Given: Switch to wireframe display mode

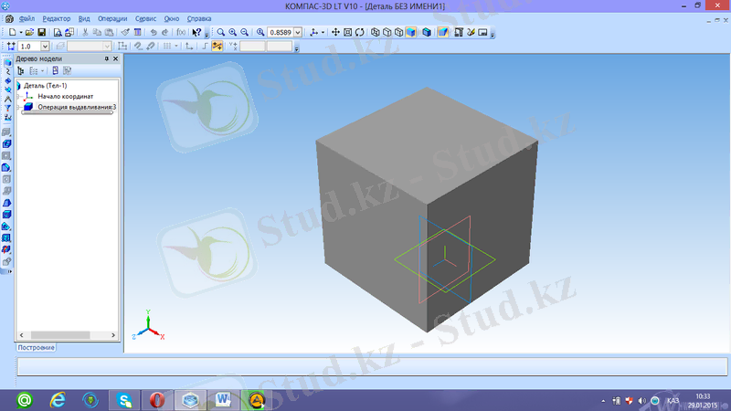Looking at the screenshot, I should pyautogui.click(x=376, y=32).
